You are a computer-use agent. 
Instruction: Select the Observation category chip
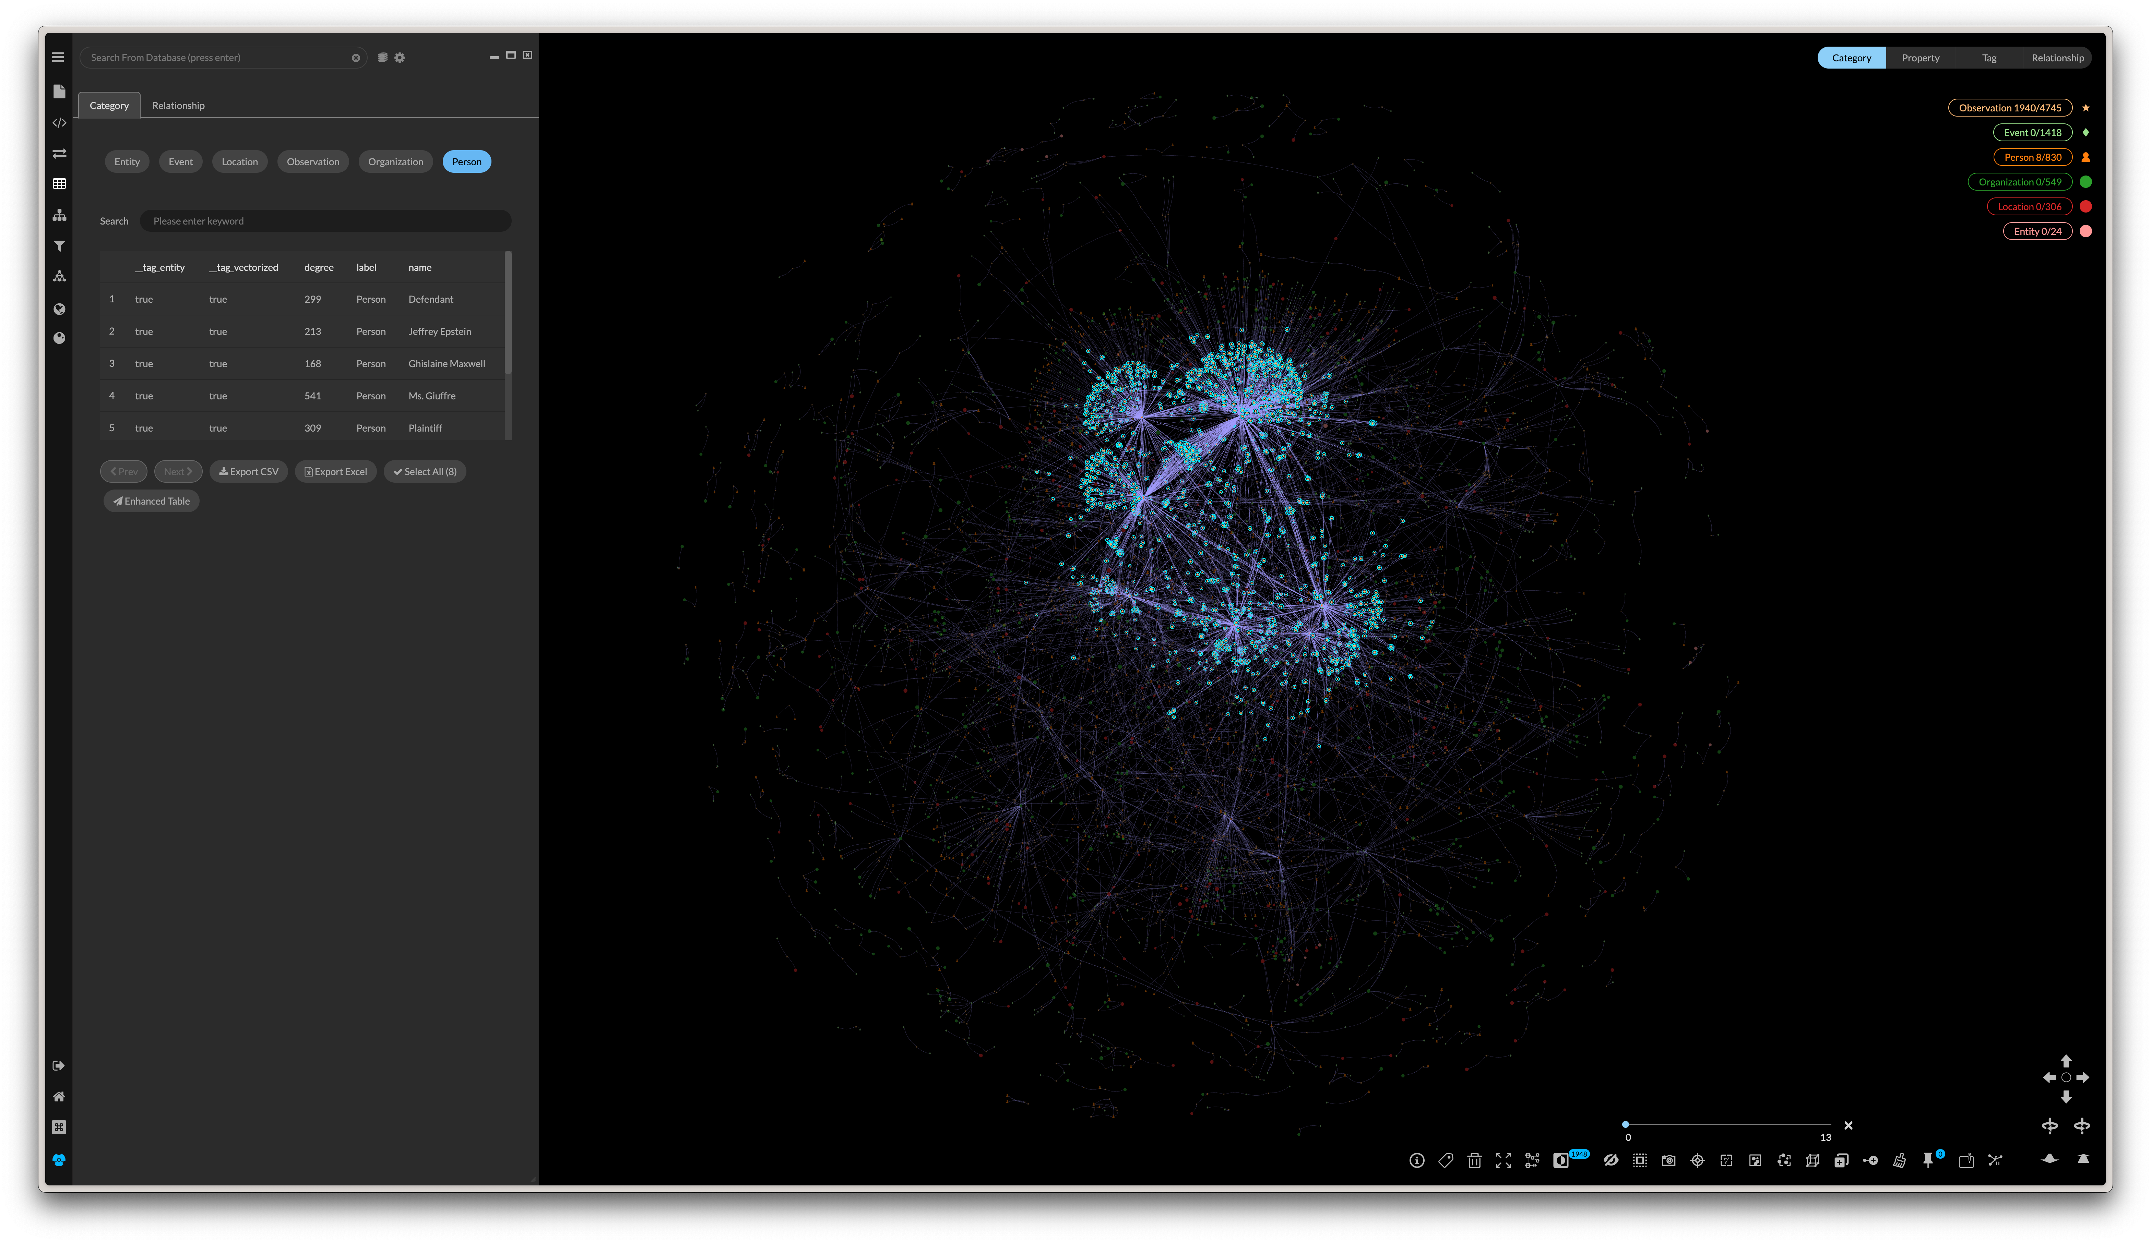(x=313, y=162)
